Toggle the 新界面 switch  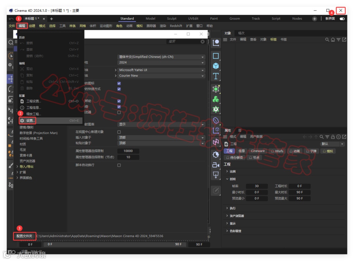pyautogui.click(x=342, y=19)
